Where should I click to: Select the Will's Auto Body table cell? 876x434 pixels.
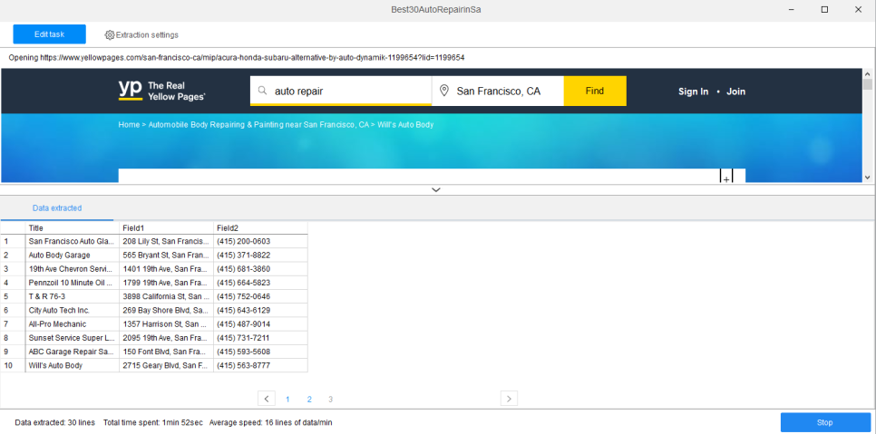[x=72, y=365]
